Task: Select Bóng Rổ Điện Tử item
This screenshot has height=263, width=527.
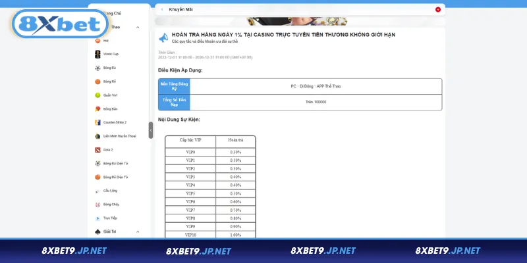Action: coord(111,177)
